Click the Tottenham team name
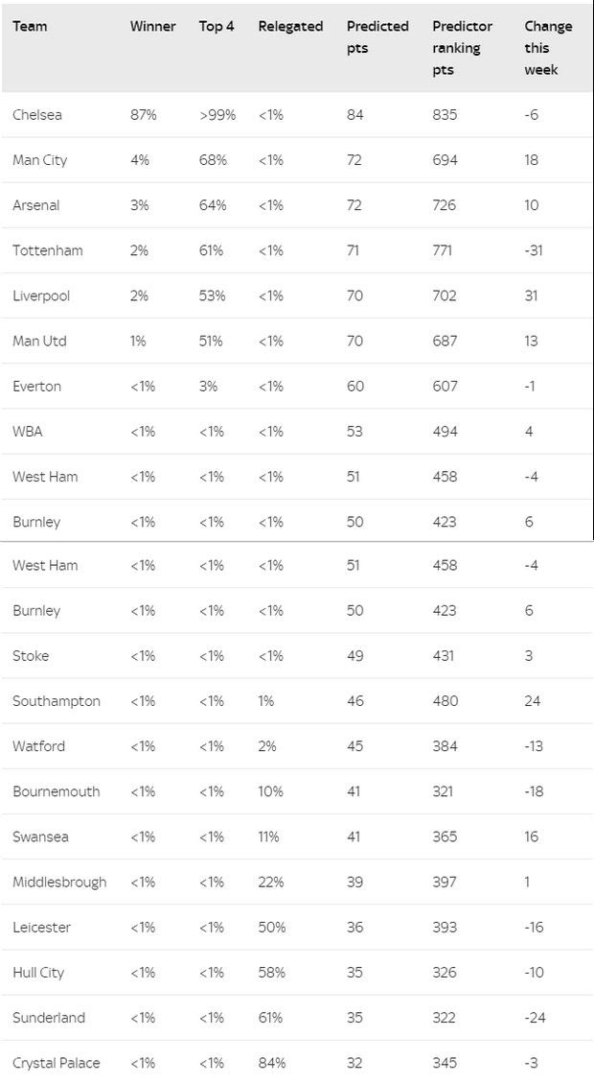Screen dimensions: 594x1083 coord(47,250)
